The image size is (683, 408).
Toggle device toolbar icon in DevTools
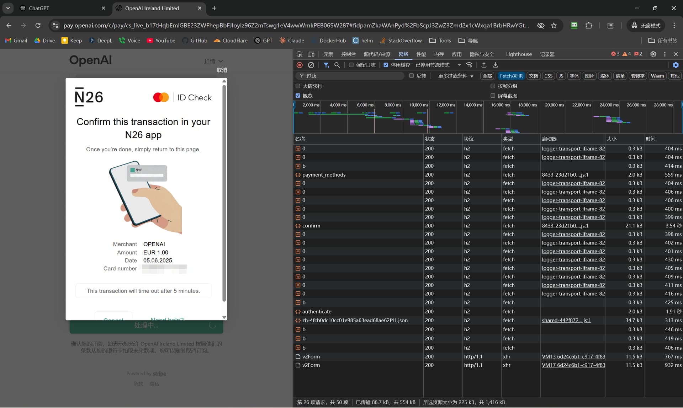coord(311,54)
